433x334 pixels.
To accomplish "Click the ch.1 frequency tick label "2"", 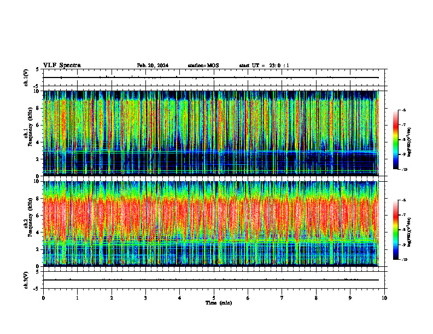I will (38, 159).
